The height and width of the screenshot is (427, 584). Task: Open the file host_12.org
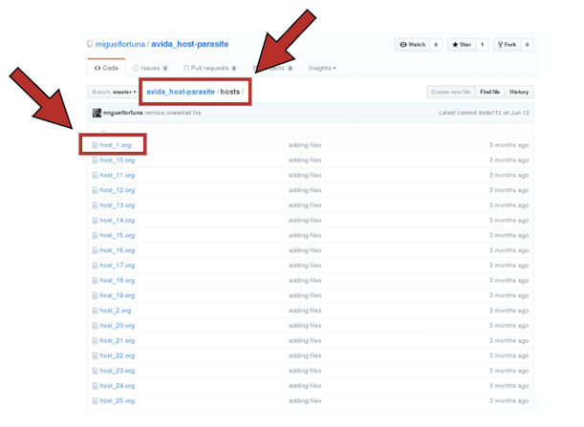point(118,190)
